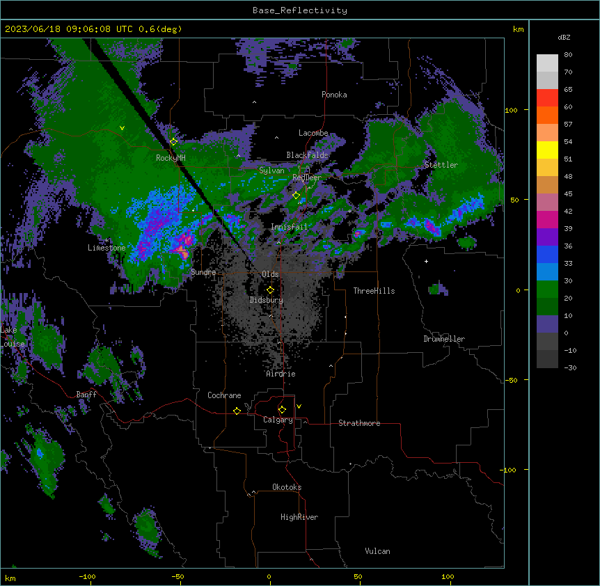Screen dimensions: 600x586
Task: Click the 54 value in dBZ legend
Action: point(568,141)
